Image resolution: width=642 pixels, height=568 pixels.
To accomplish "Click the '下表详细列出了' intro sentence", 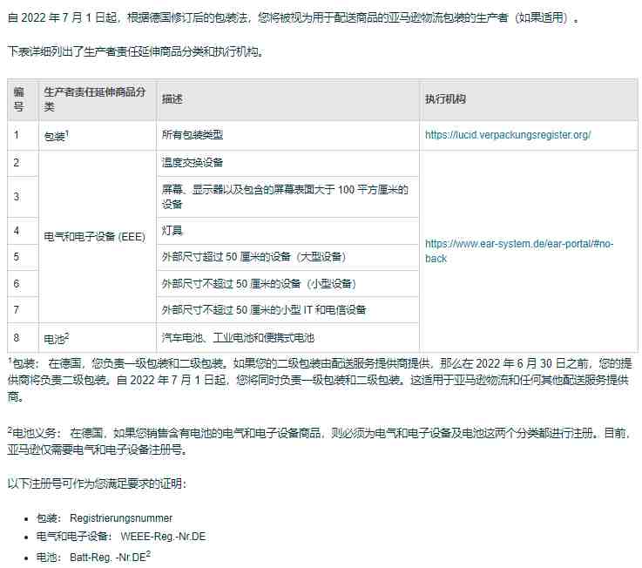I will (135, 51).
